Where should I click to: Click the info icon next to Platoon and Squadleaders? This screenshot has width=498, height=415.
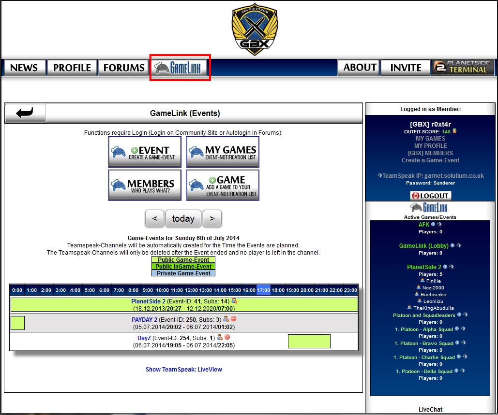[x=459, y=315]
